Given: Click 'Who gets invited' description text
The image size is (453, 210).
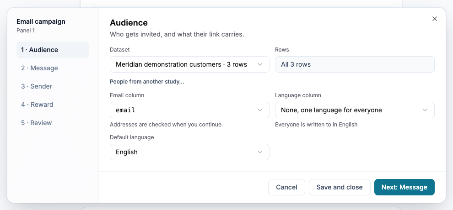Looking at the screenshot, I should pyautogui.click(x=177, y=35).
